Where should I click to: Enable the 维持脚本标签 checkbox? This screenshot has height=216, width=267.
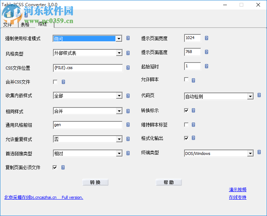[x=186, y=125]
